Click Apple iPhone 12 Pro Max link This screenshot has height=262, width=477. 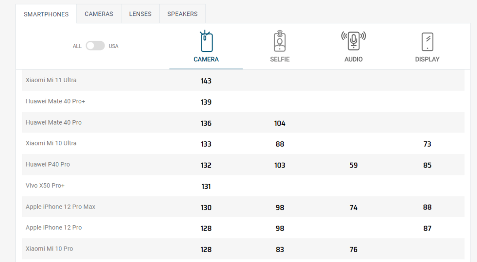pyautogui.click(x=61, y=207)
